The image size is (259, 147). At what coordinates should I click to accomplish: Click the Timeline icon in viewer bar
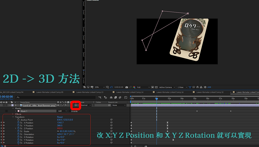pos(197,87)
